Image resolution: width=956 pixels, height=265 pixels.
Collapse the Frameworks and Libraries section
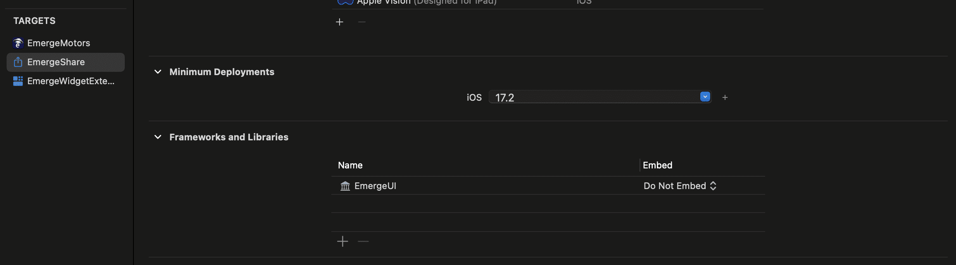158,137
